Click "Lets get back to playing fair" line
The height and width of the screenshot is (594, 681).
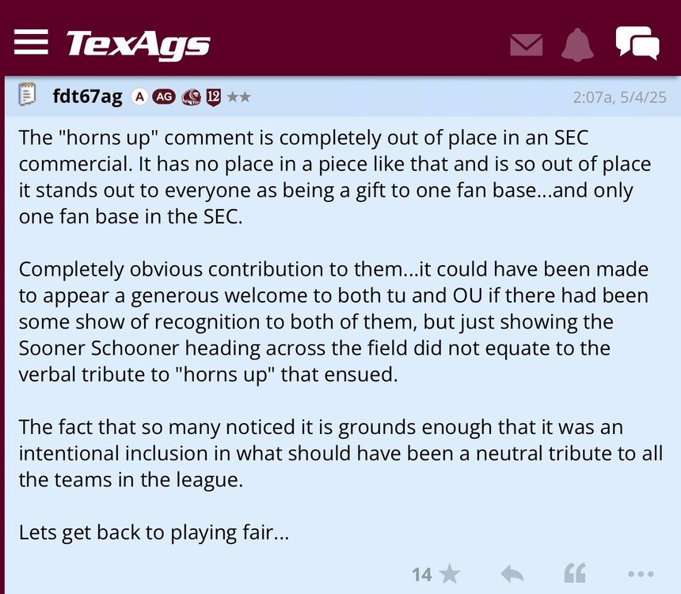154,532
